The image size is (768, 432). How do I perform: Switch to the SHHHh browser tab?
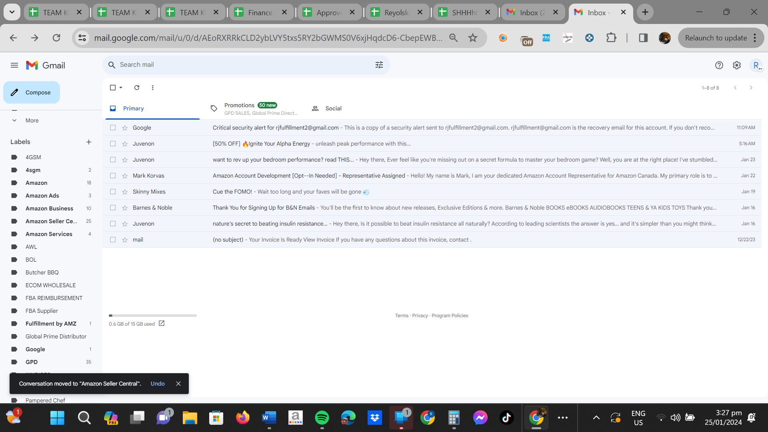pos(465,12)
